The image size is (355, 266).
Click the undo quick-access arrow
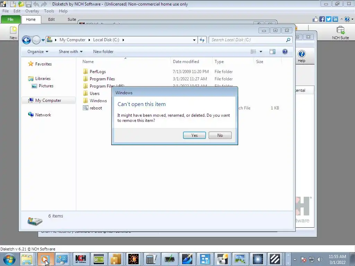(x=36, y=4)
